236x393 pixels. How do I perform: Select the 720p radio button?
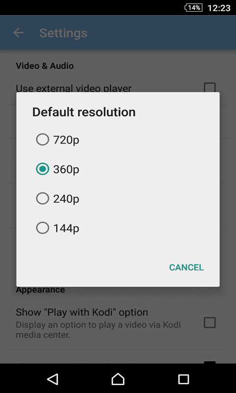coord(42,140)
